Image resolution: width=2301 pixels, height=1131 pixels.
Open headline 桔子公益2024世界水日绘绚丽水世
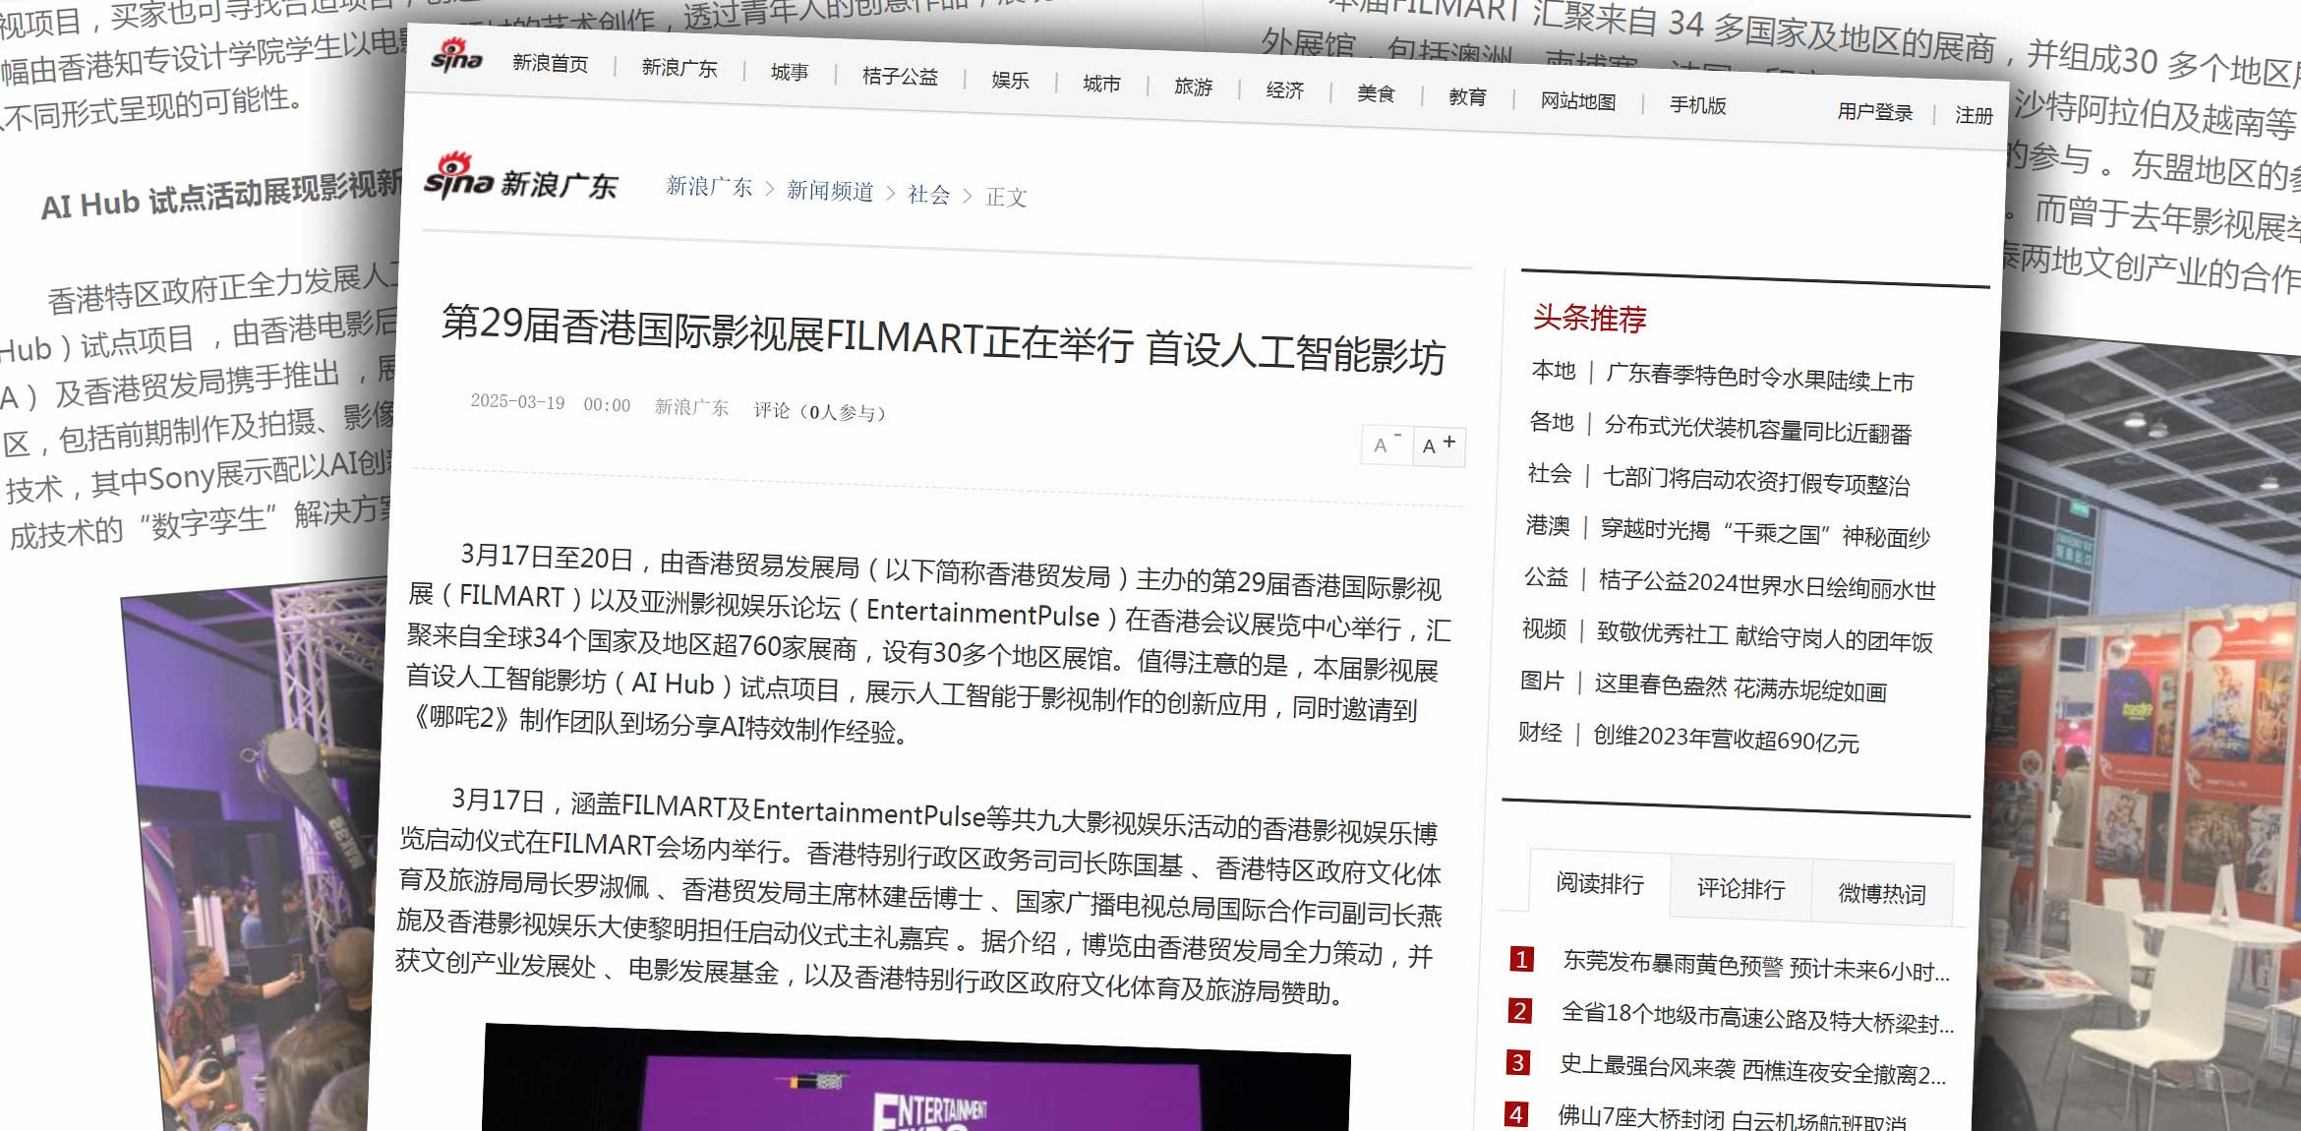coord(1767,584)
